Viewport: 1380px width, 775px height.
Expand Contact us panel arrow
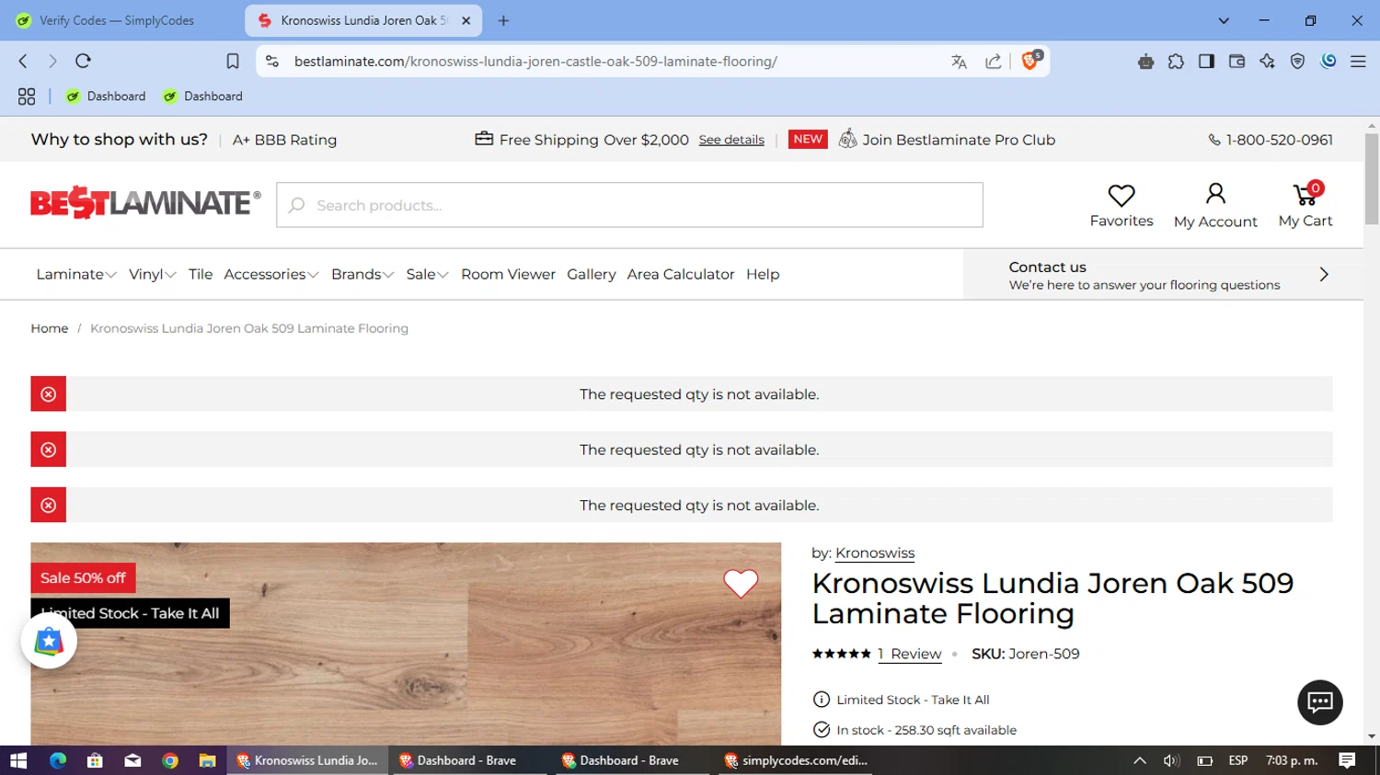pyautogui.click(x=1324, y=274)
